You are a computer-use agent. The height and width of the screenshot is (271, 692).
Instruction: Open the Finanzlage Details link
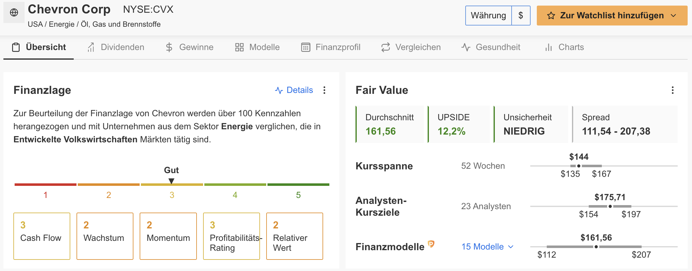pos(294,90)
